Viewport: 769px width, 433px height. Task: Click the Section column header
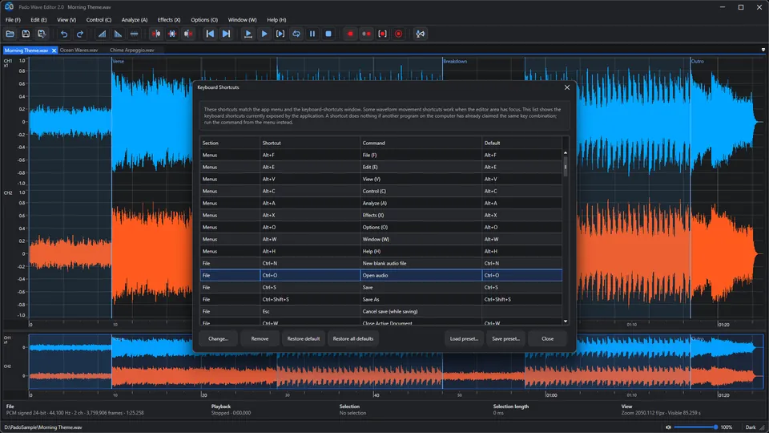click(x=230, y=143)
